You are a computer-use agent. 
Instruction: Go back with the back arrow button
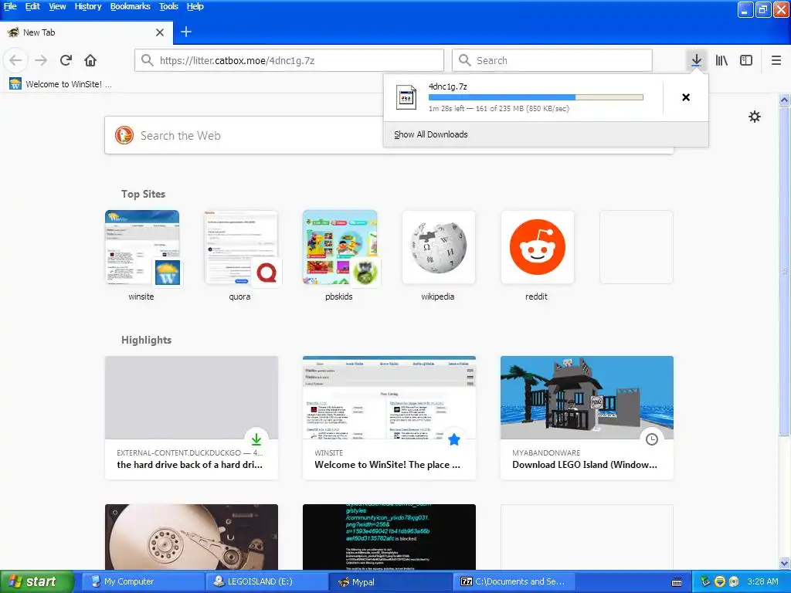15,60
